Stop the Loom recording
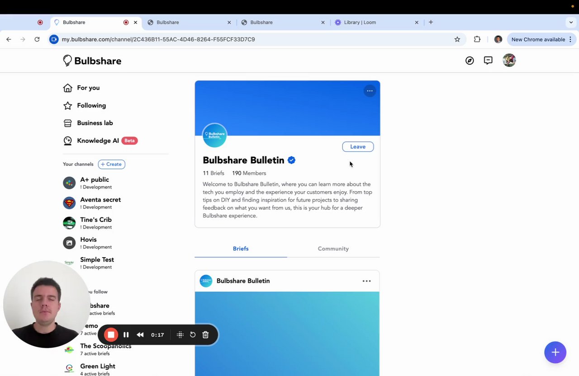The height and width of the screenshot is (376, 579). click(x=111, y=335)
